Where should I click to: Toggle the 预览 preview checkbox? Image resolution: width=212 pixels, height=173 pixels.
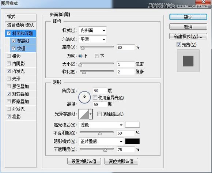(179, 44)
